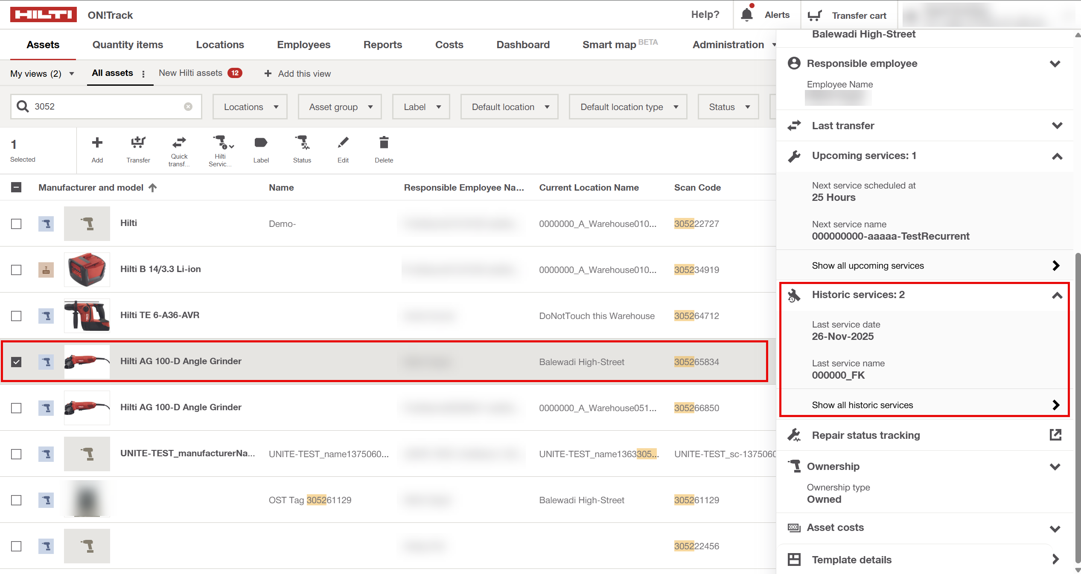Click the Edit pencil icon

pos(343,143)
